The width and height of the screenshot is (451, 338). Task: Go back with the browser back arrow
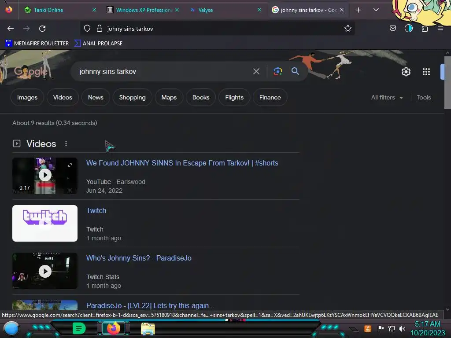click(11, 29)
